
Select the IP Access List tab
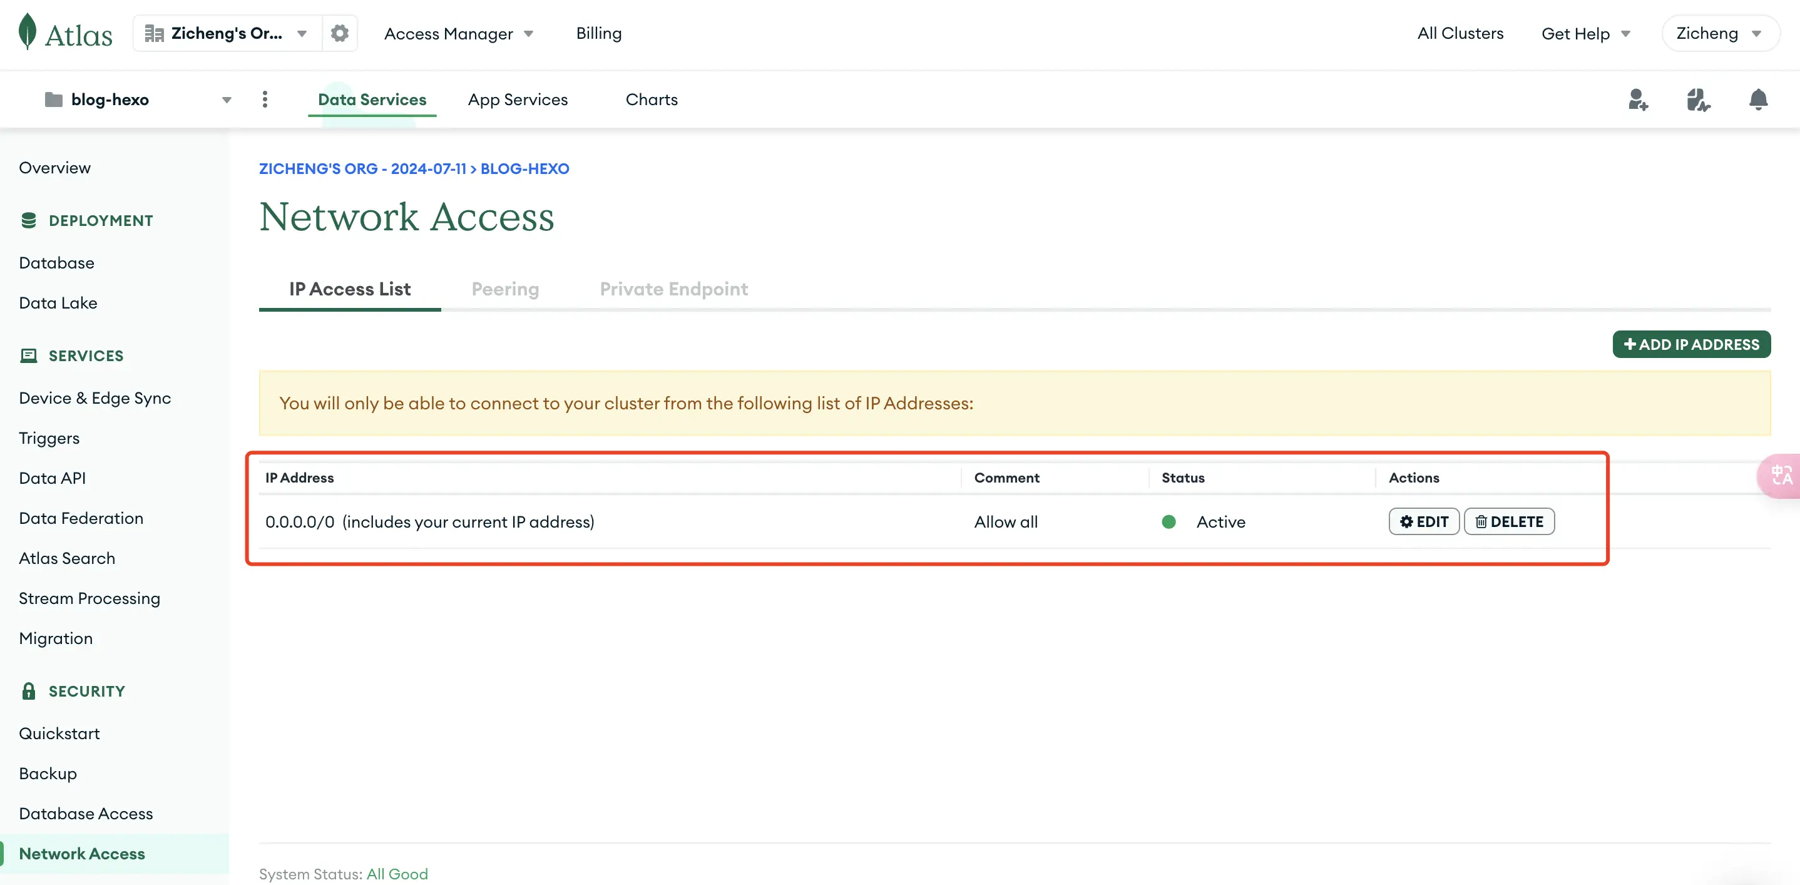point(349,289)
